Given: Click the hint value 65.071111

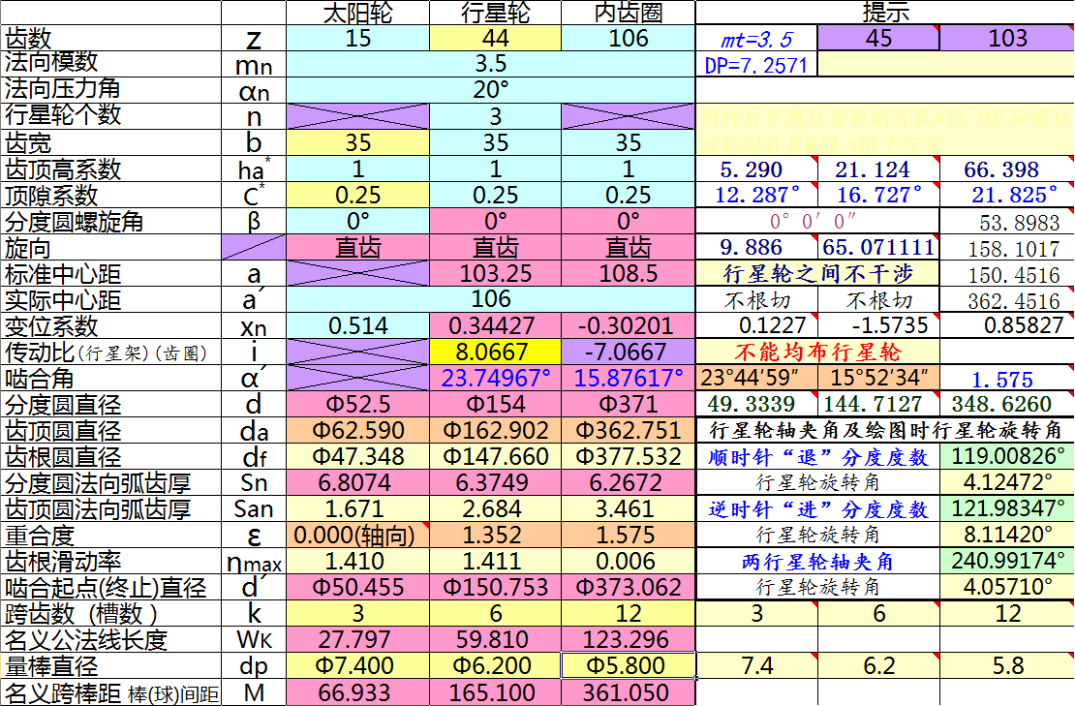Looking at the screenshot, I should pos(878,248).
